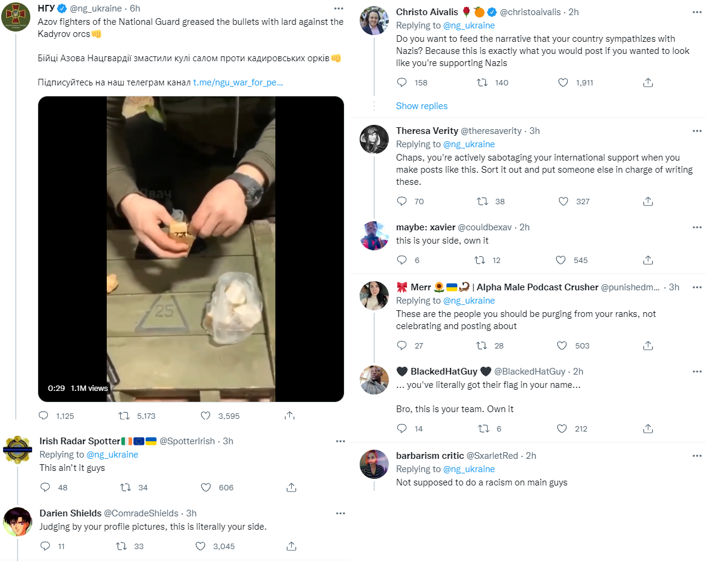Open the t.me/ngu_war_for_pe telegram link
This screenshot has height=577, width=706.
(238, 82)
